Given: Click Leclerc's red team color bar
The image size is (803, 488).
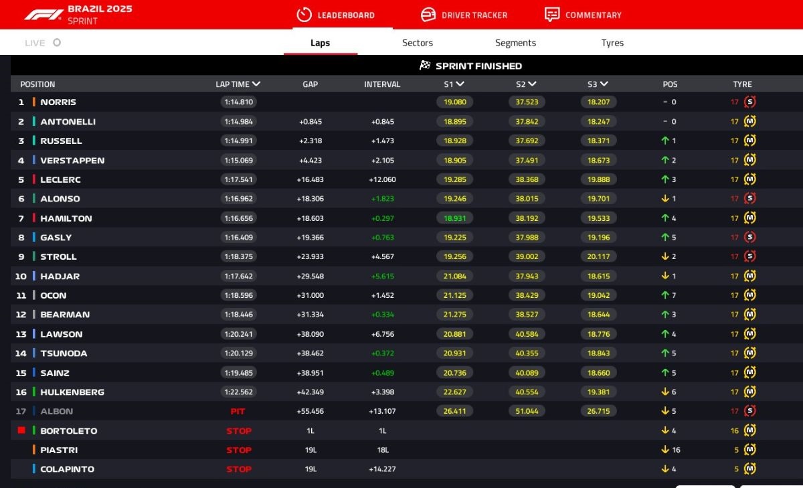Looking at the screenshot, I should pos(34,179).
